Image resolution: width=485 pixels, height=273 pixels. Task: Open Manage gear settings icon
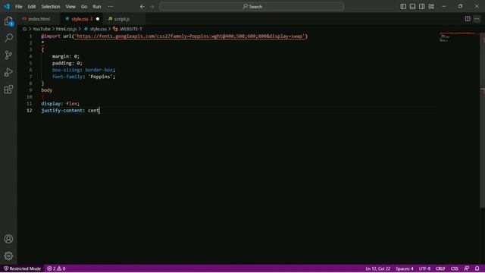pyautogui.click(x=8, y=256)
